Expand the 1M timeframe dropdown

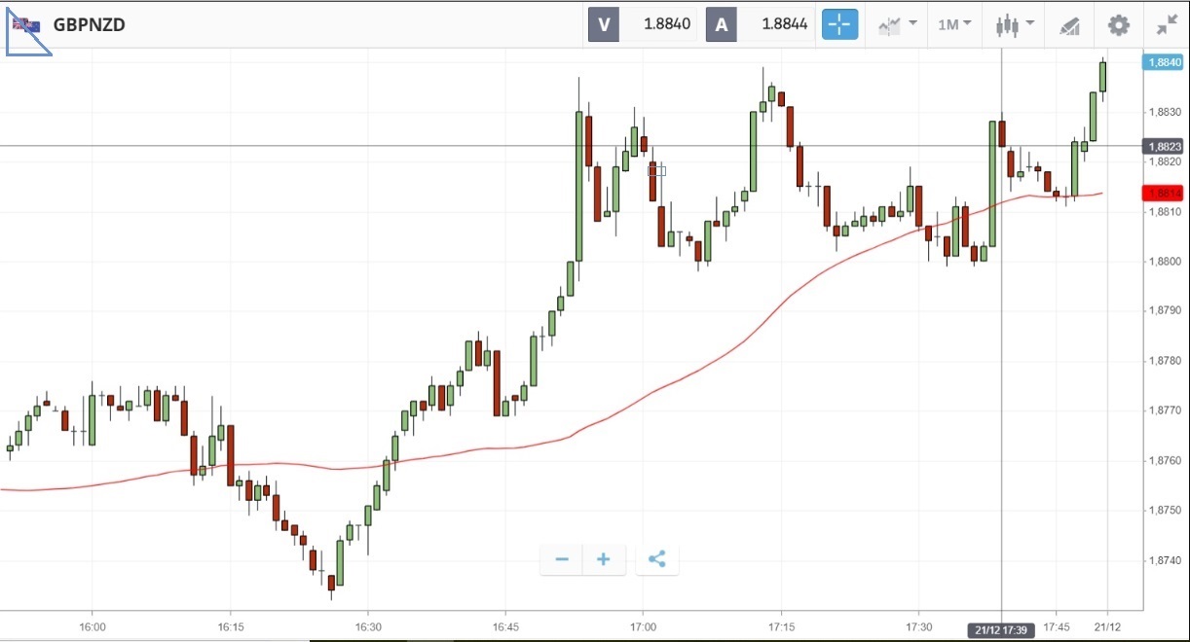point(954,24)
